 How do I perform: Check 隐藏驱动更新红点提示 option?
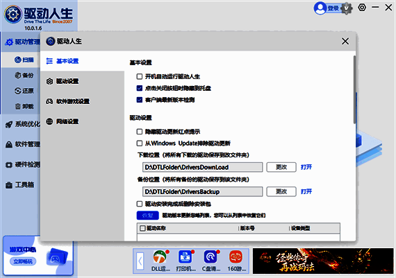tap(140, 132)
